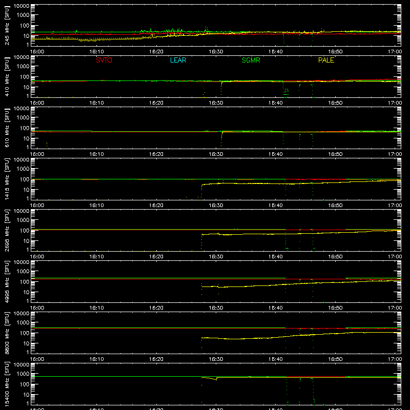The image size is (410, 410).
Task: Click 17:00 tick label under 245 MHz panel
Action: (395, 52)
